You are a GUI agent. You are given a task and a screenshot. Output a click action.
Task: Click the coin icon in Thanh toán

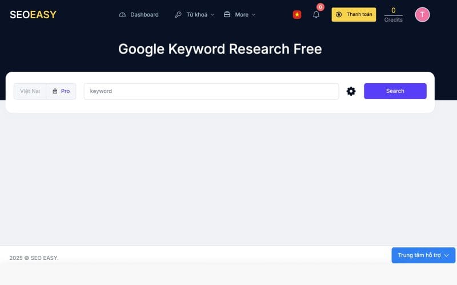point(339,15)
